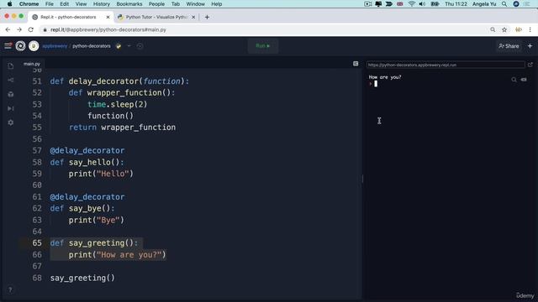The width and height of the screenshot is (538, 302).
Task: Close the Repl.it browser tab
Action: tap(108, 17)
